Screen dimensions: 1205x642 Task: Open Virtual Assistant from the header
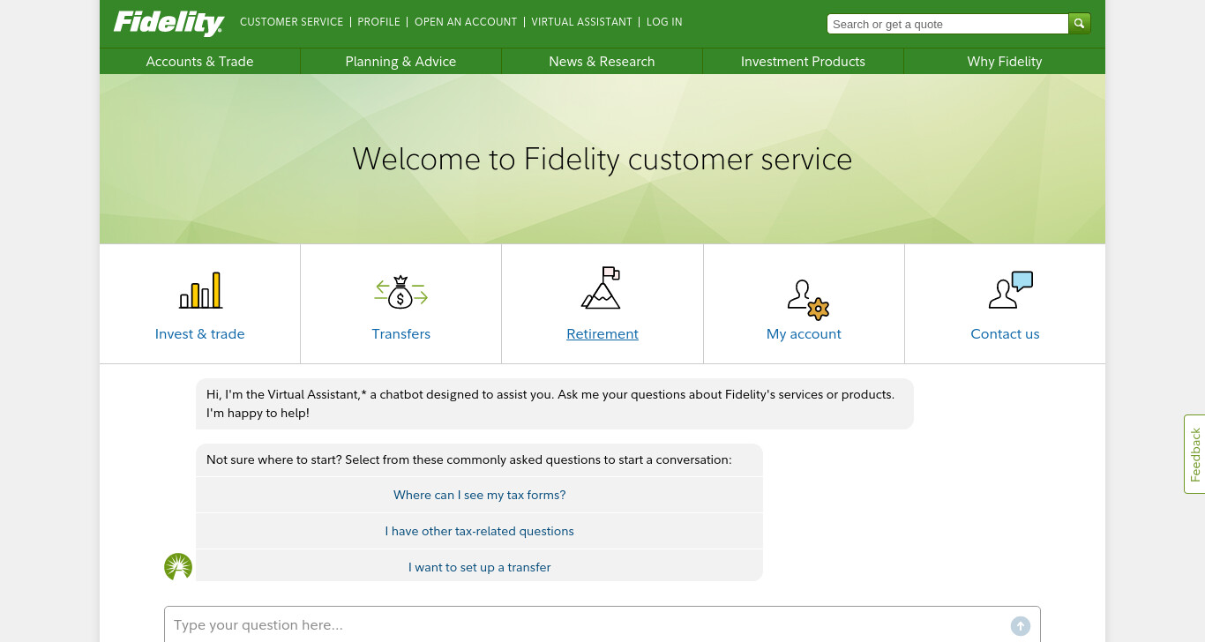581,22
